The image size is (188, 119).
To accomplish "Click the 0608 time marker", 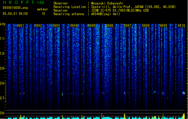I will (146, 26).
